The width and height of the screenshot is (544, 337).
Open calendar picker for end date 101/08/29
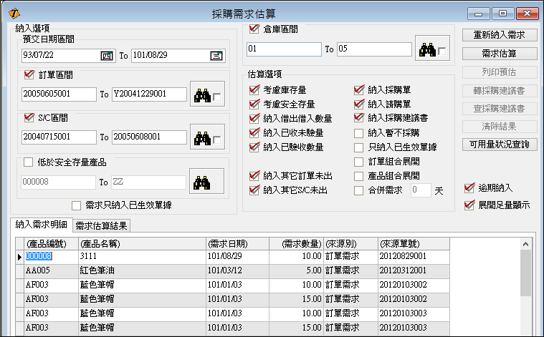[216, 55]
